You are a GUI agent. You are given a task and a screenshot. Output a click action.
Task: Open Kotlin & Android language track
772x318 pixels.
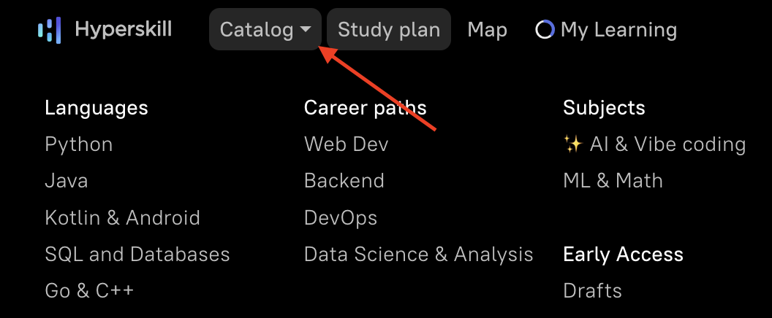pyautogui.click(x=122, y=217)
